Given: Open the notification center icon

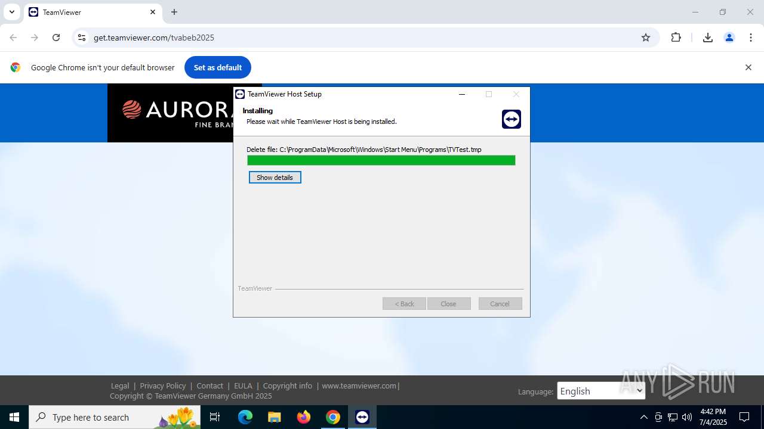Looking at the screenshot, I should point(744,417).
